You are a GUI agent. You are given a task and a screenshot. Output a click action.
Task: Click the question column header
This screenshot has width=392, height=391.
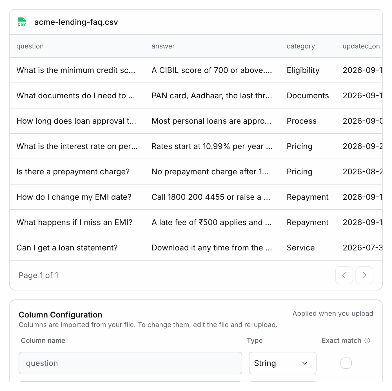[30, 46]
